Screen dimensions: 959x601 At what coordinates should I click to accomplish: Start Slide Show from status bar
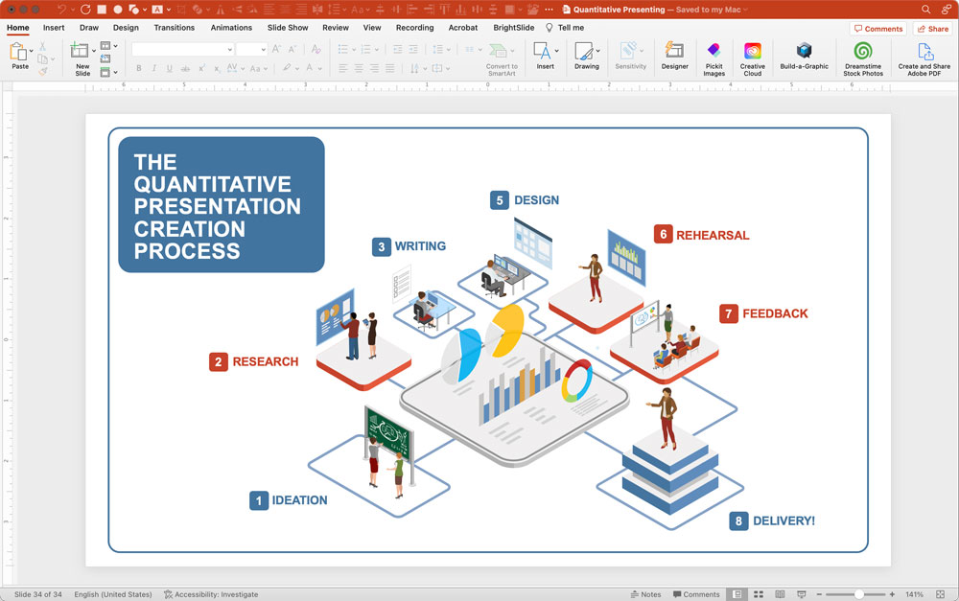tap(801, 594)
